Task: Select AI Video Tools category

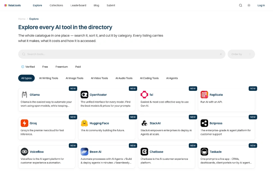Action: coord(99,78)
